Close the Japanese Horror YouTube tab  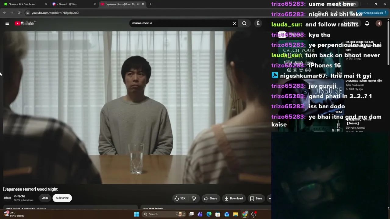tap(143, 4)
